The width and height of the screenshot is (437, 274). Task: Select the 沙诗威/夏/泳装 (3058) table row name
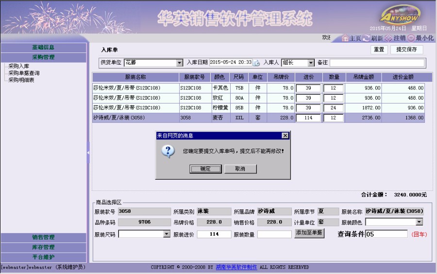(119, 118)
